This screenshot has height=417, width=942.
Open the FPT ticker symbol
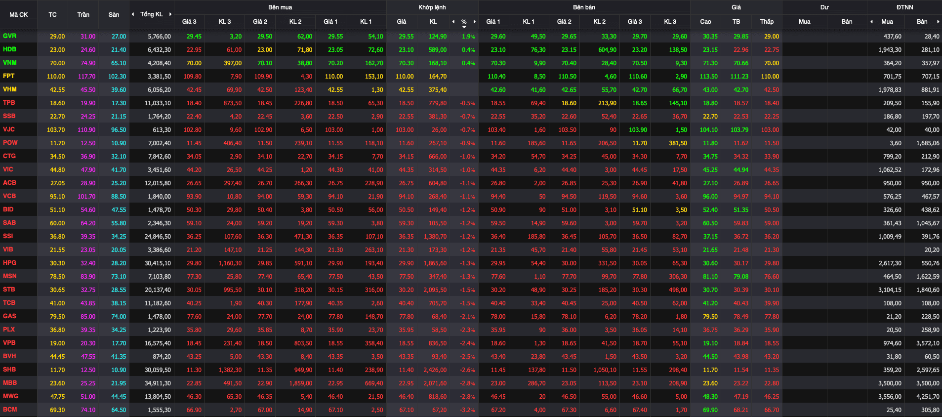pos(8,76)
